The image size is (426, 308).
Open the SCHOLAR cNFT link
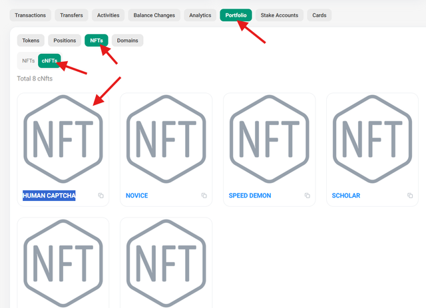coord(346,196)
